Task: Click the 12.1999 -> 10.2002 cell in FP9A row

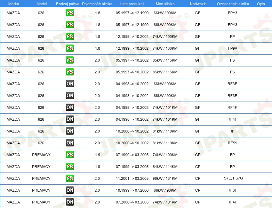Action: 132,48
